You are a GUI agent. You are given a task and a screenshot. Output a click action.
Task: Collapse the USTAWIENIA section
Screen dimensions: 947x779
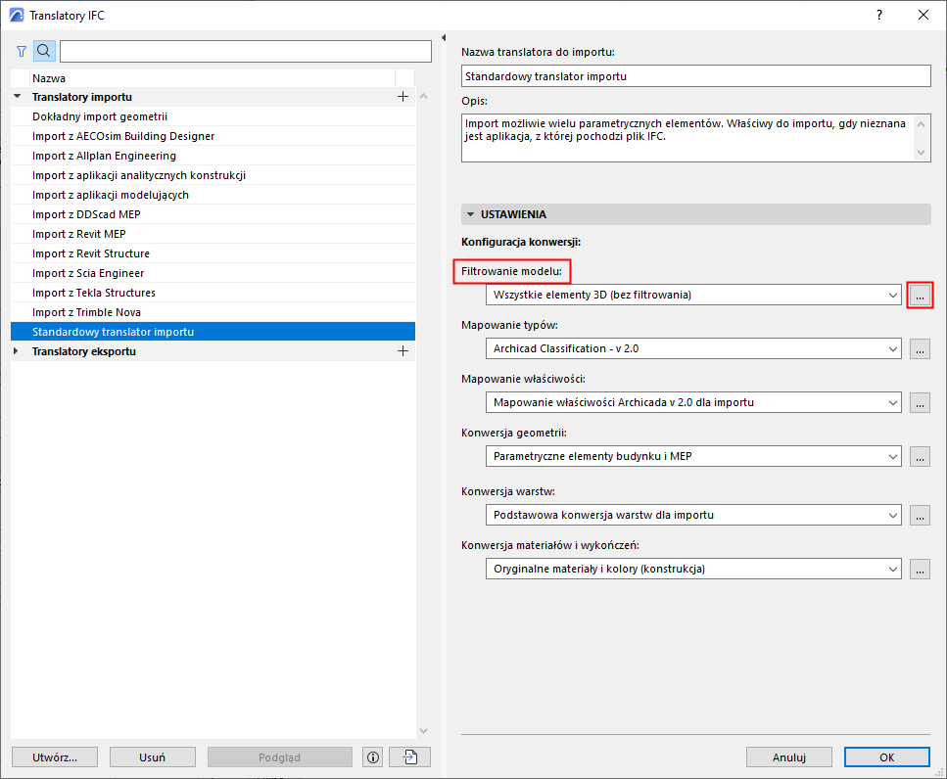(x=470, y=214)
